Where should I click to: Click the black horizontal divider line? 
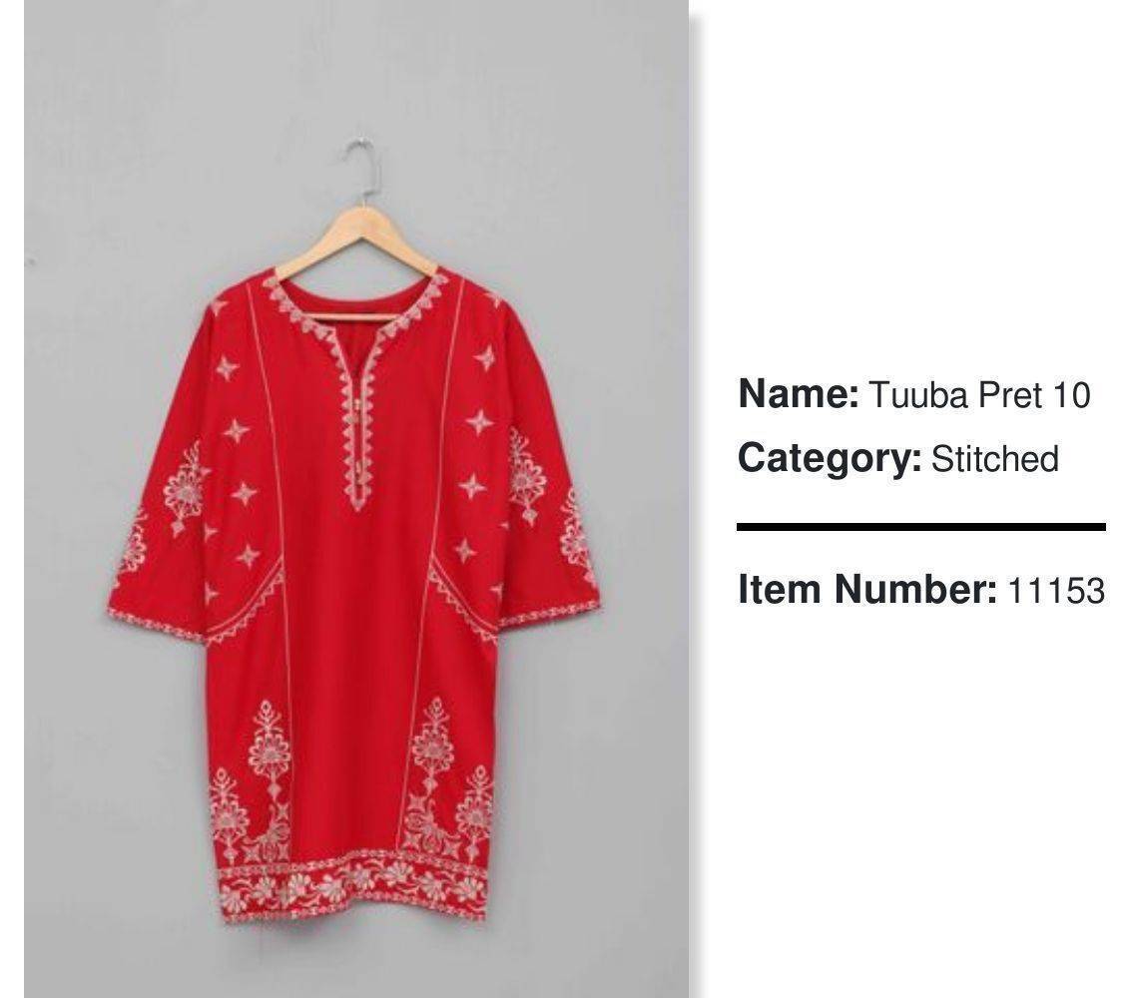(921, 528)
